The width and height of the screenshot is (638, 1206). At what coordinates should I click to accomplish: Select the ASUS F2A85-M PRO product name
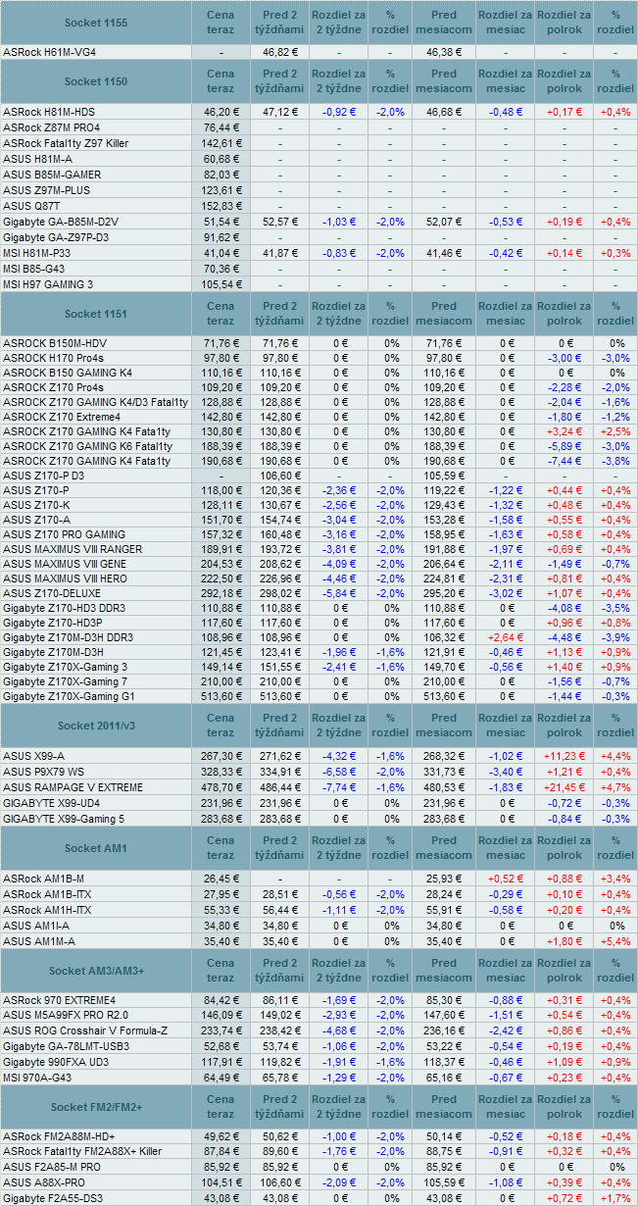[51, 1168]
